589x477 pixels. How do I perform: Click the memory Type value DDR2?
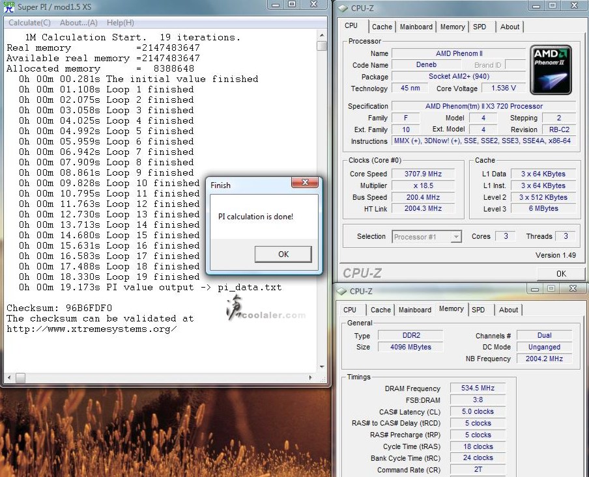pos(411,335)
